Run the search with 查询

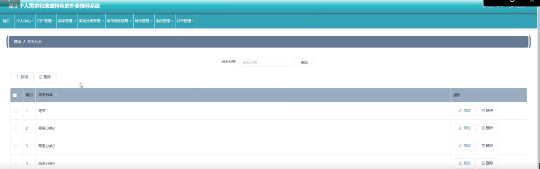point(304,62)
